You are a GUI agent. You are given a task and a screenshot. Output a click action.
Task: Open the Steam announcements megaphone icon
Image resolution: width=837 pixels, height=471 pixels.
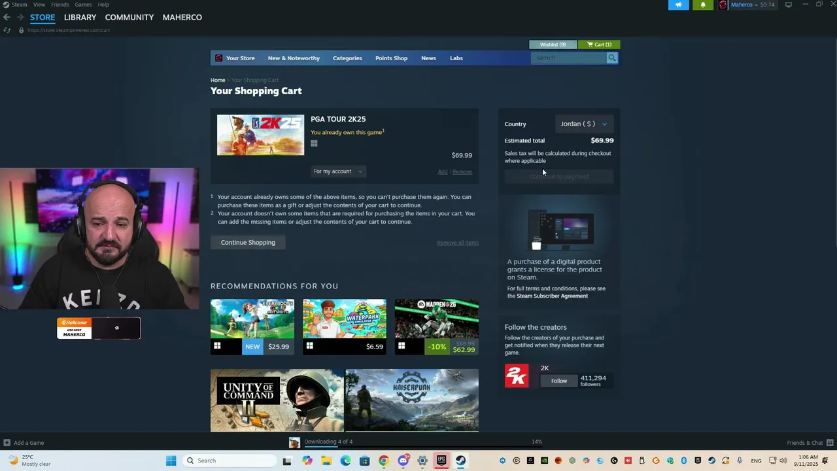coord(678,5)
